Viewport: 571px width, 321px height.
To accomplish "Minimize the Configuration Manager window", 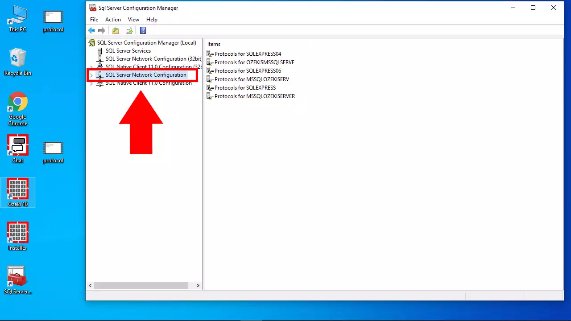I will pos(513,8).
